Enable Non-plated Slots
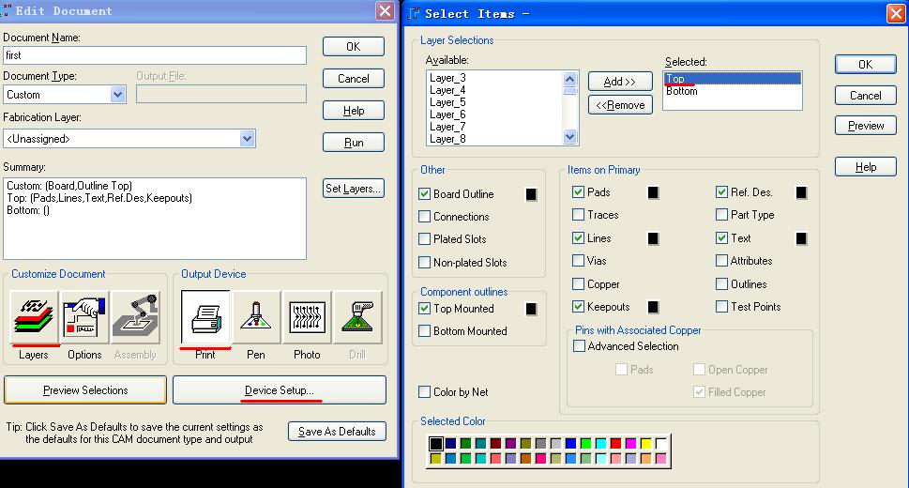The width and height of the screenshot is (909, 488). (x=424, y=262)
